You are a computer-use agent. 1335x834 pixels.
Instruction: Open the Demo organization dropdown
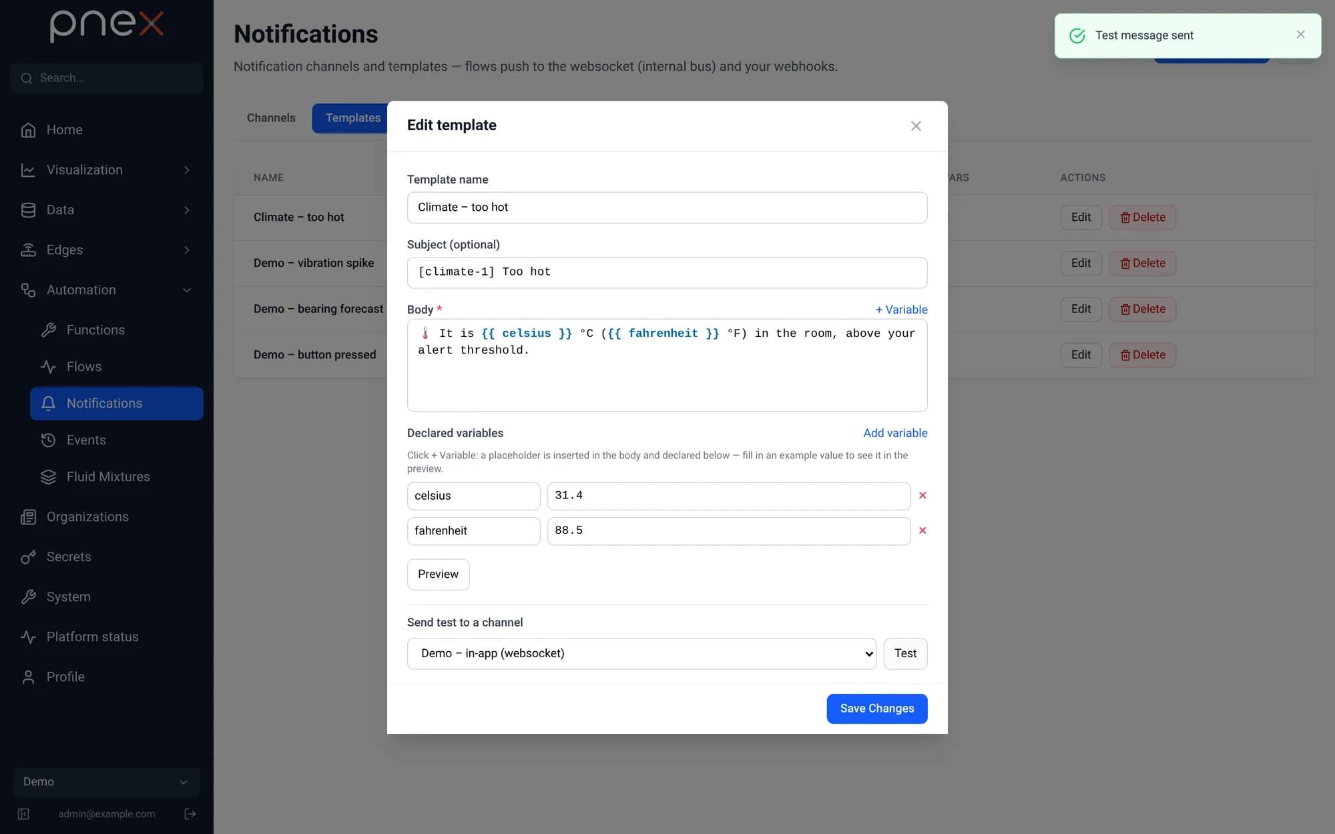pyautogui.click(x=107, y=782)
